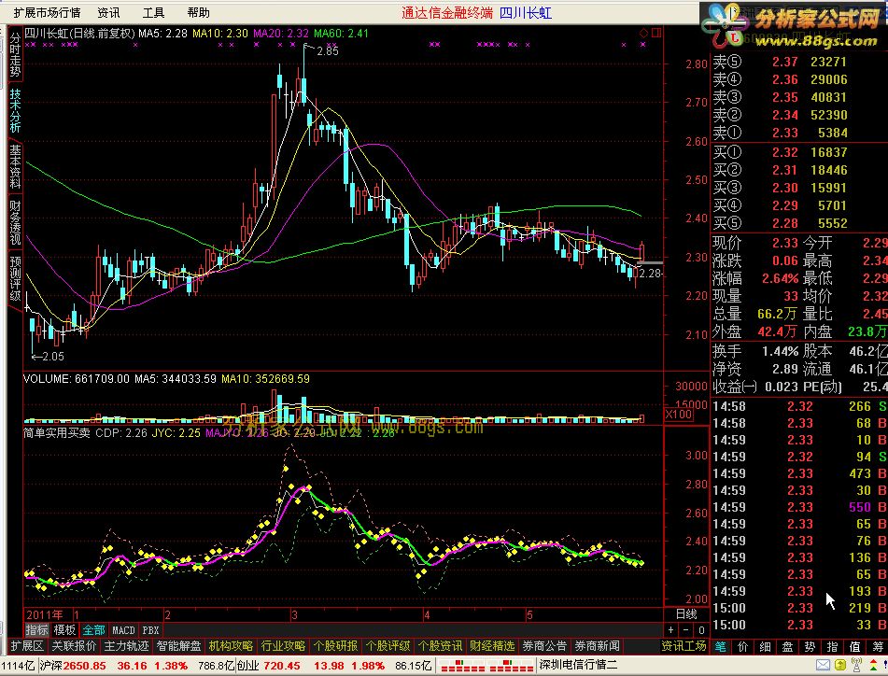Switch indicator to MACD
The width and height of the screenshot is (888, 676).
(123, 629)
